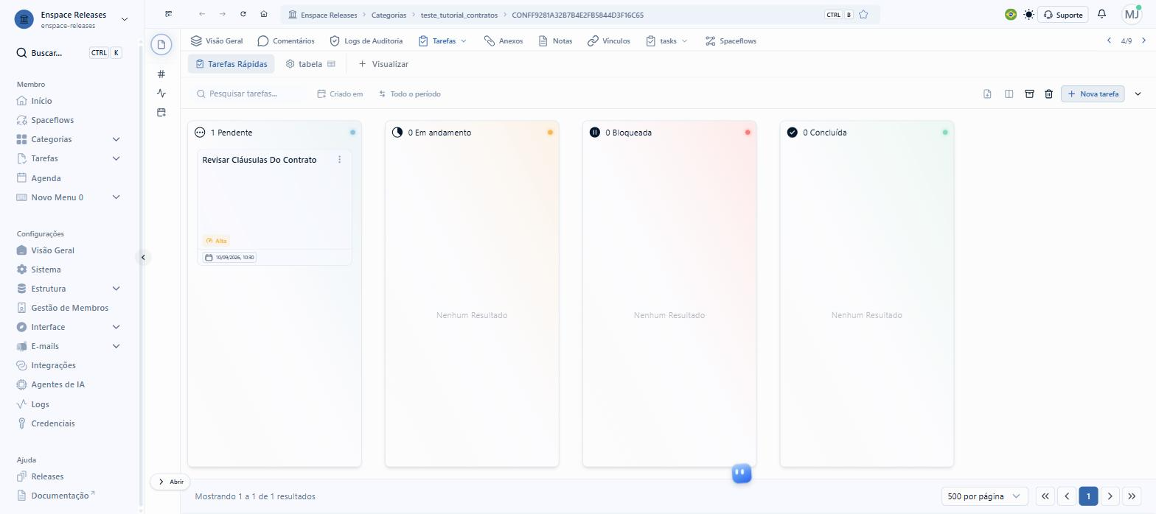1156x514 pixels.
Task: Click the table layout icon beside tabela
Action: click(331, 64)
